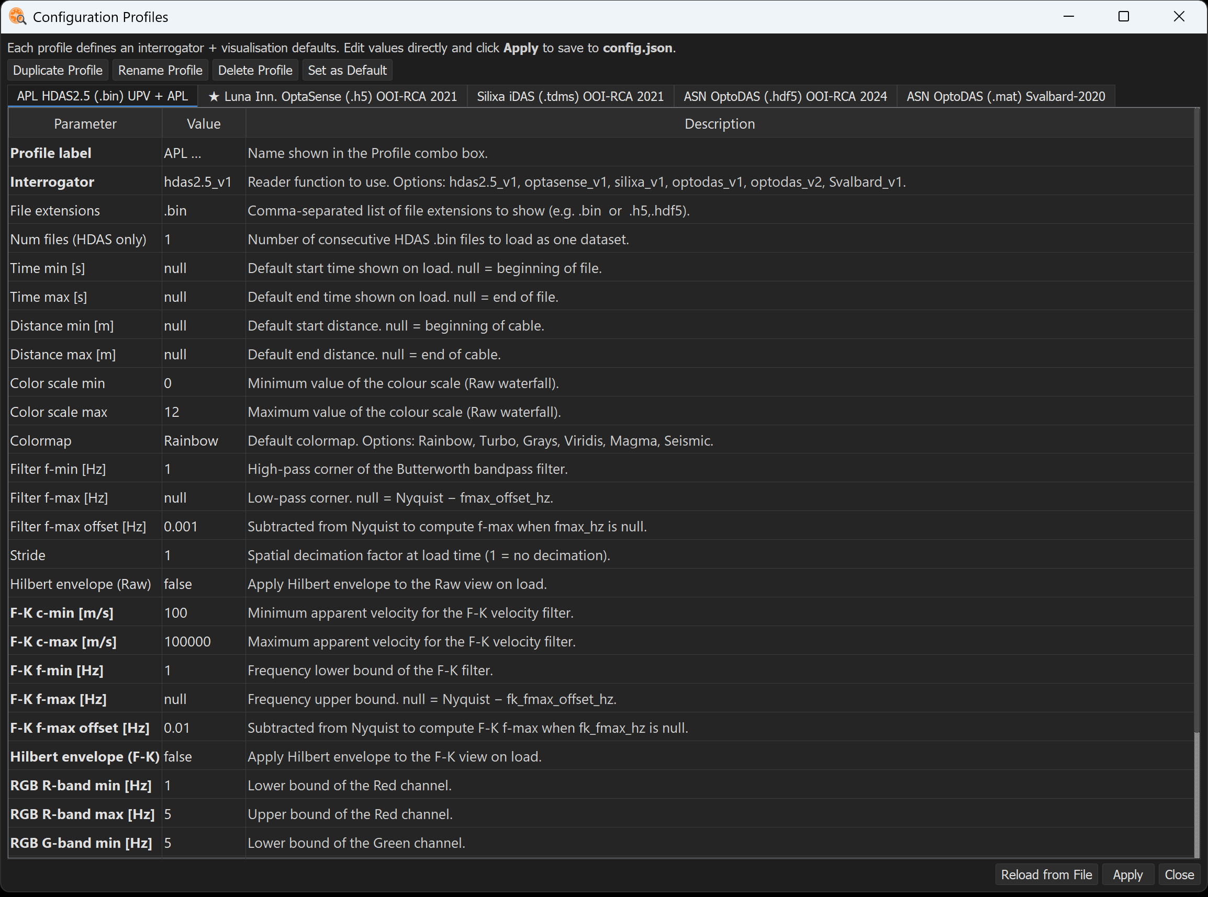Edit Time min [s] null value

pos(204,268)
